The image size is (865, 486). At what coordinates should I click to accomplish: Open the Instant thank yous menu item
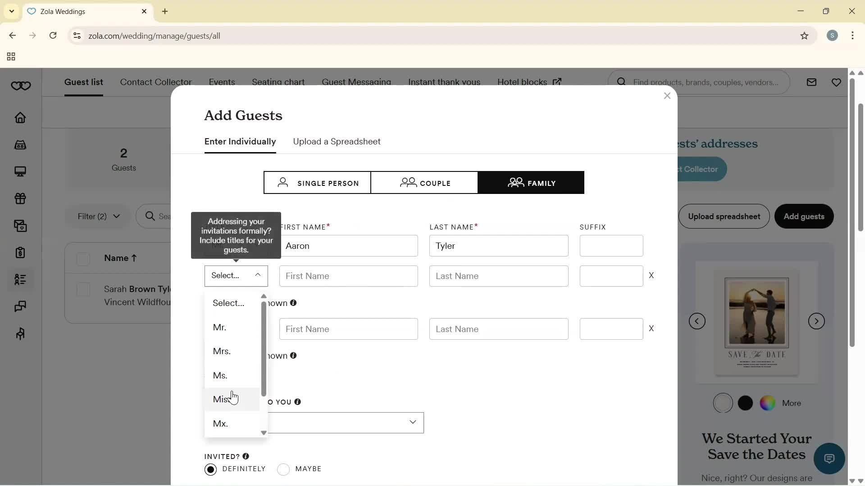click(444, 82)
